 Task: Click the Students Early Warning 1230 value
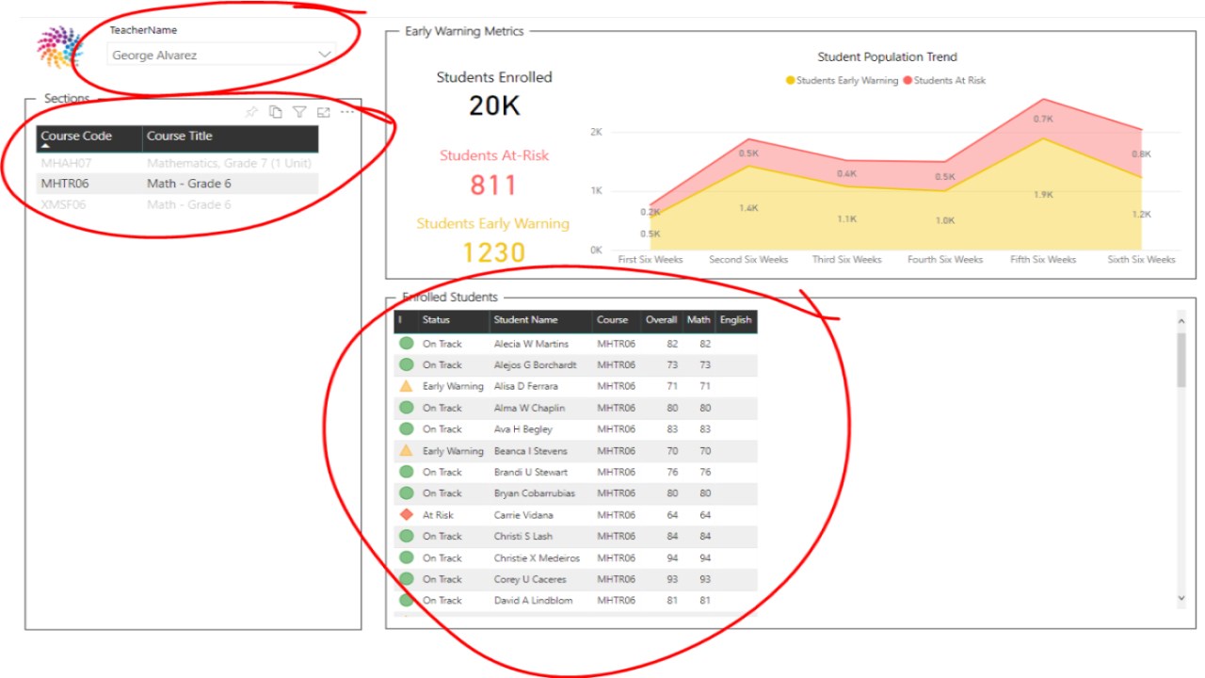[x=494, y=252]
